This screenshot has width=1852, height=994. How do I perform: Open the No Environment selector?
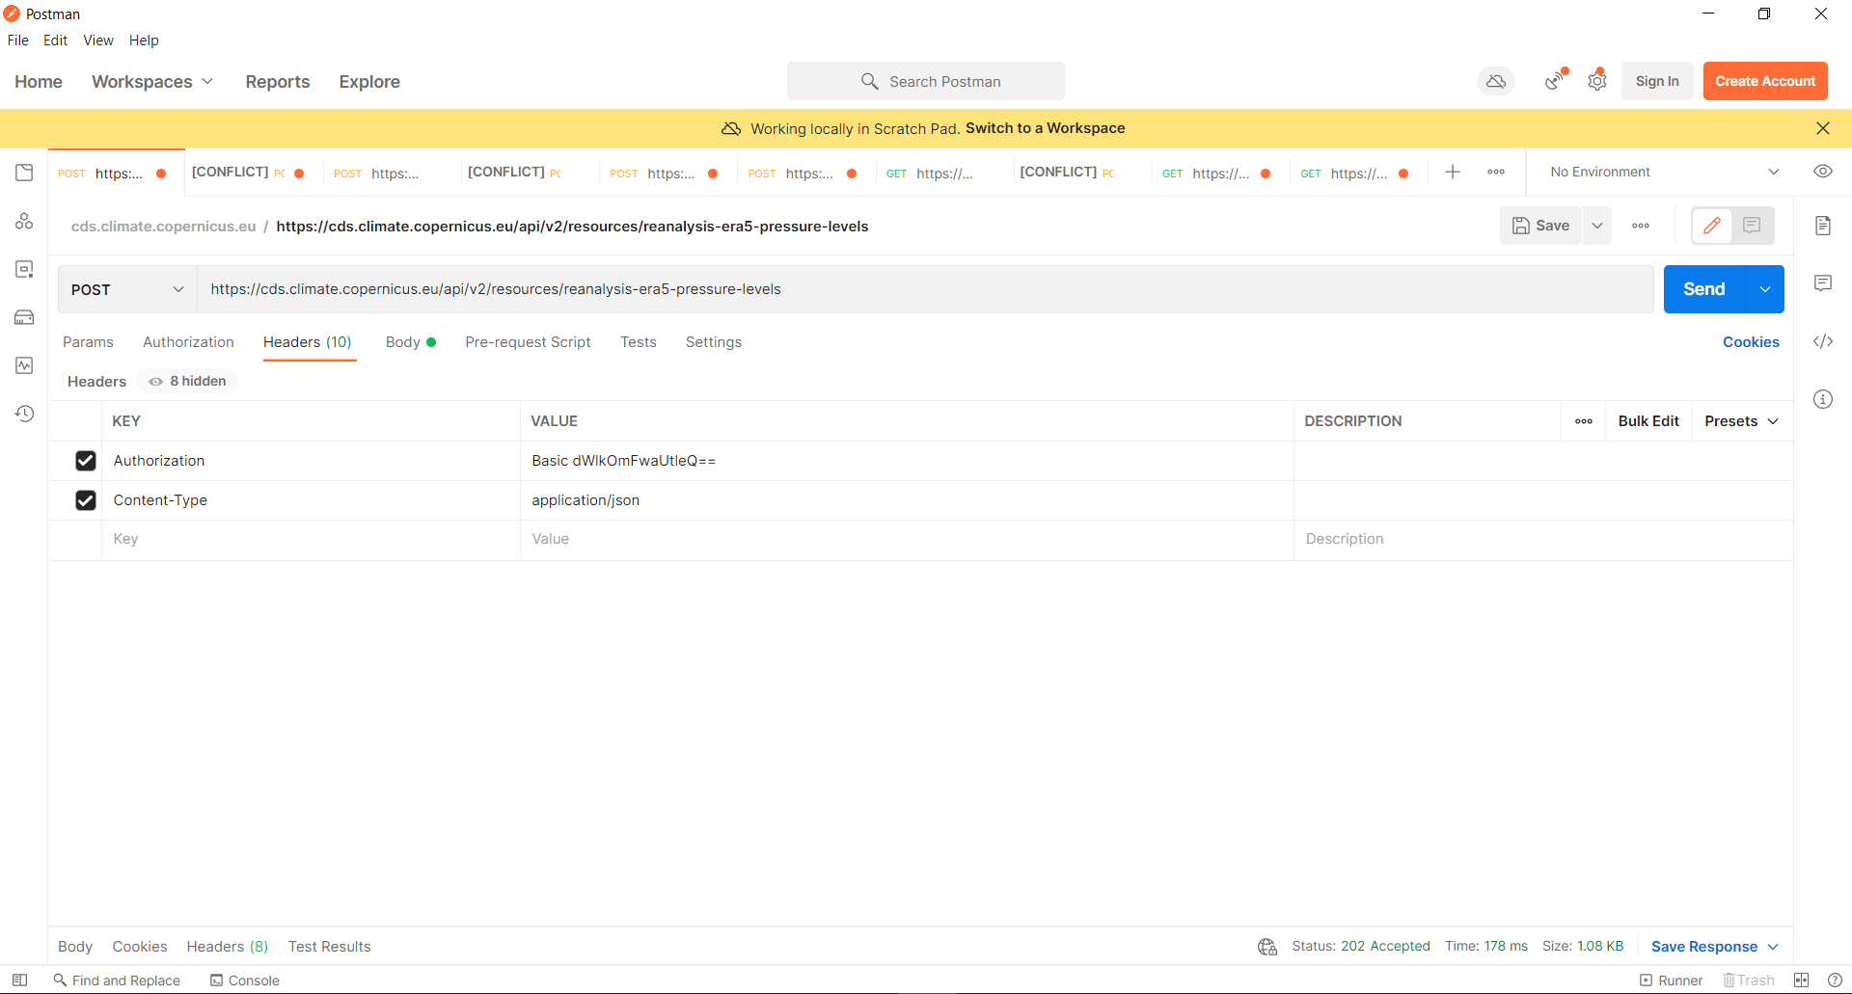(x=1664, y=172)
